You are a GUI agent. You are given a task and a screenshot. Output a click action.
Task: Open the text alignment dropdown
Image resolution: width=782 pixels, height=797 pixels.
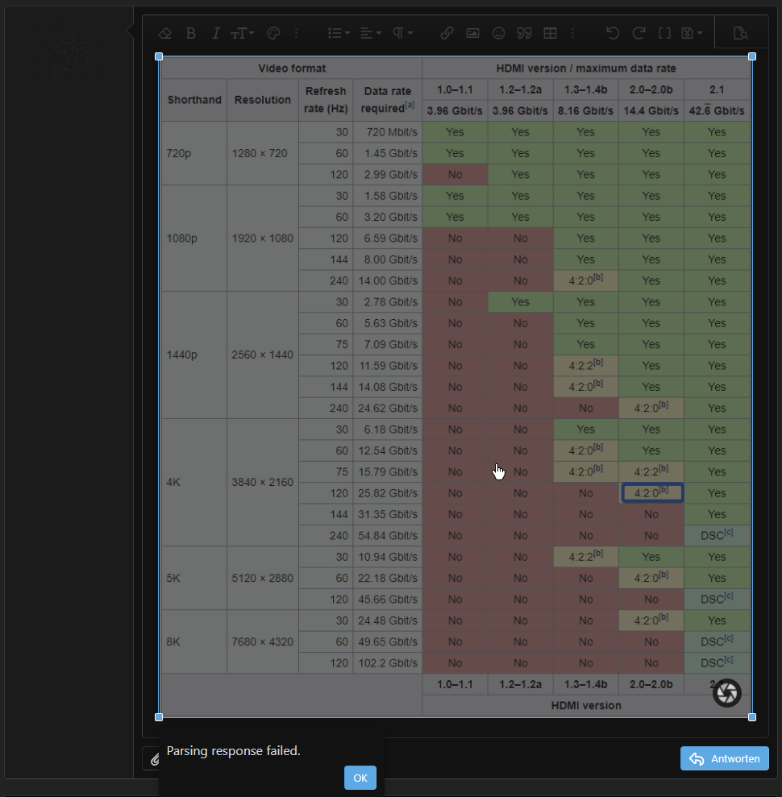(x=371, y=34)
